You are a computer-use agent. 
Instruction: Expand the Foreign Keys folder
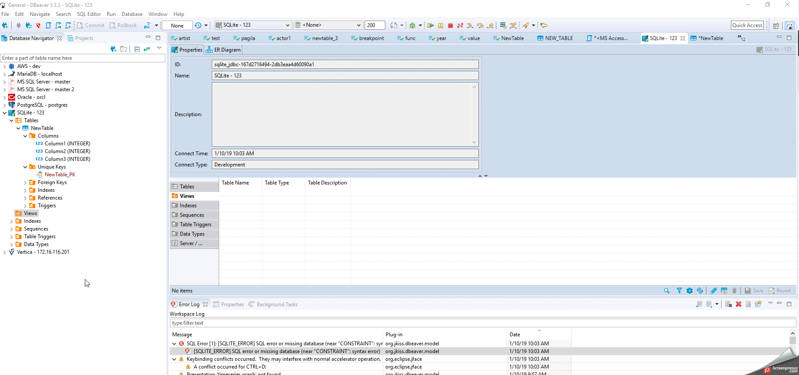pos(25,182)
